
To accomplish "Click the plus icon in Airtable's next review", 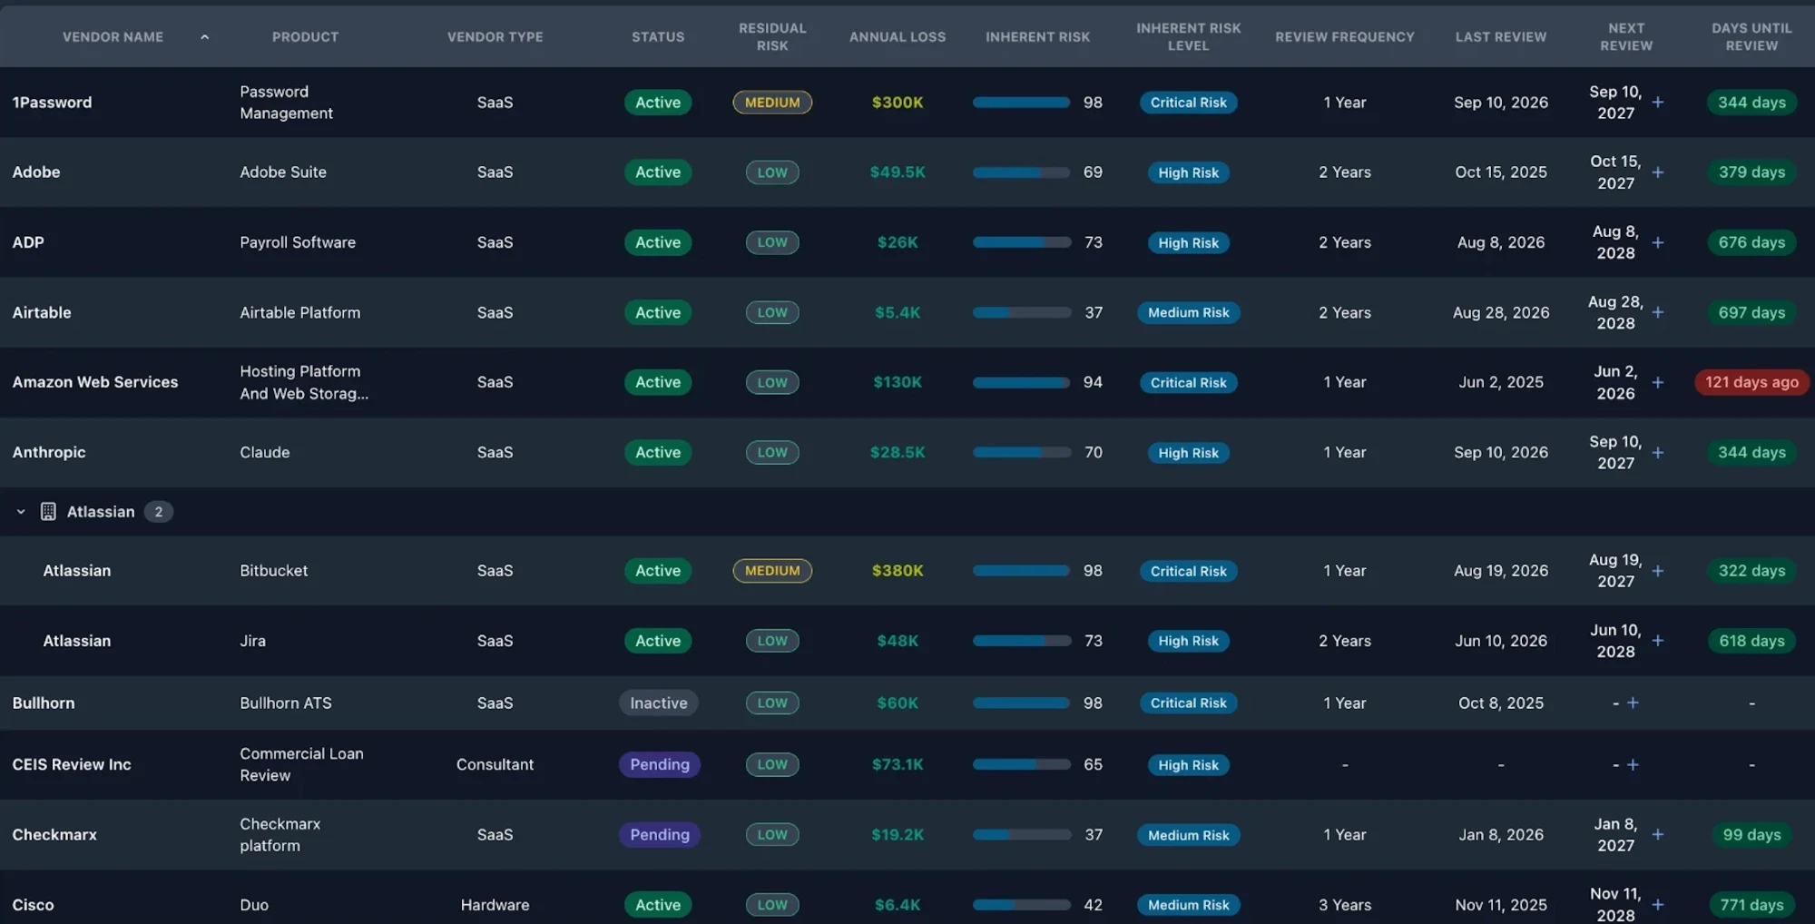I will 1657,312.
